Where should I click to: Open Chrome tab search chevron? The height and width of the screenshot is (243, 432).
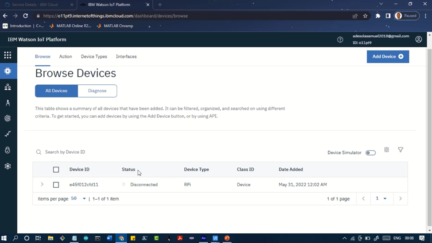click(x=381, y=4)
